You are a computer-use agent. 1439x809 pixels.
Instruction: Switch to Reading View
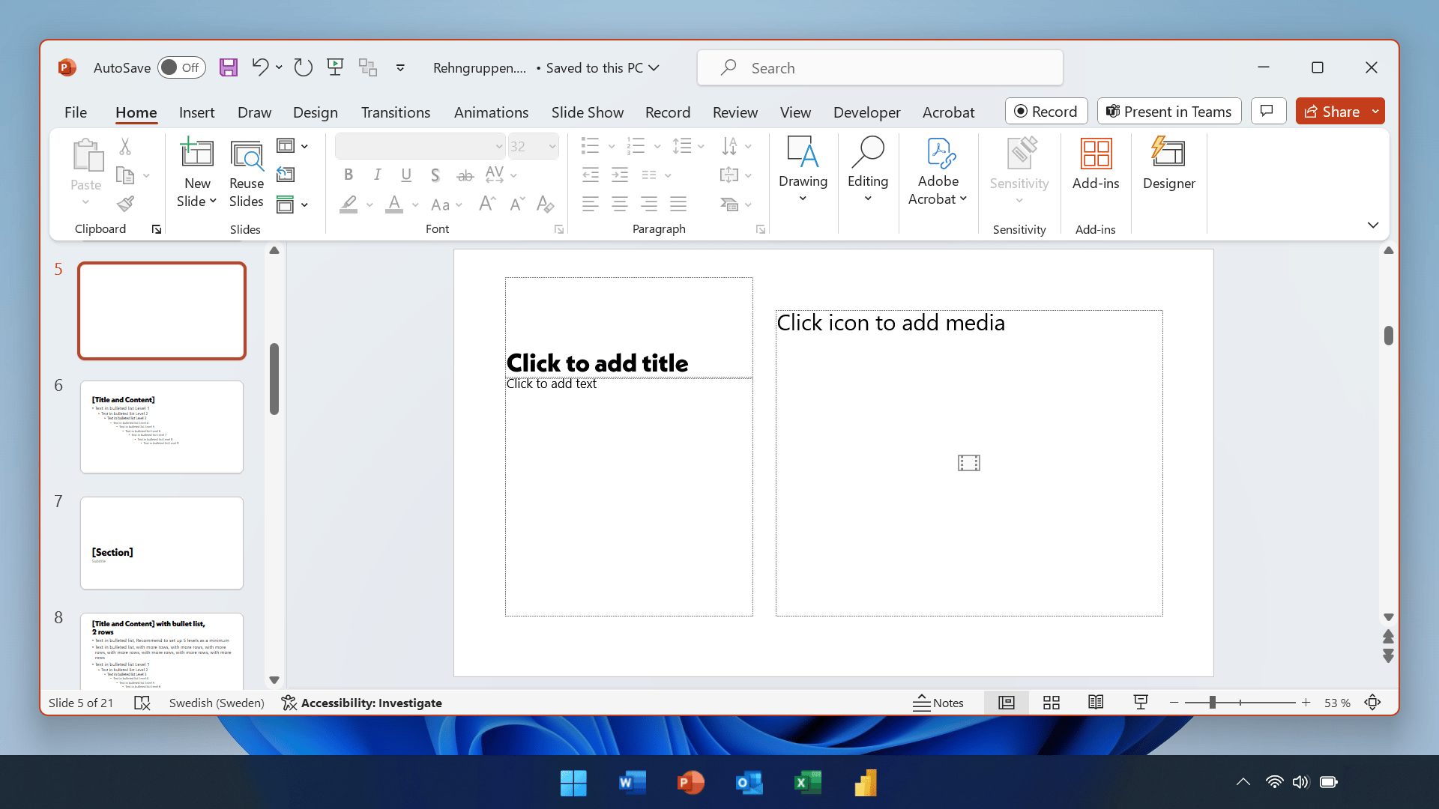(x=1096, y=703)
